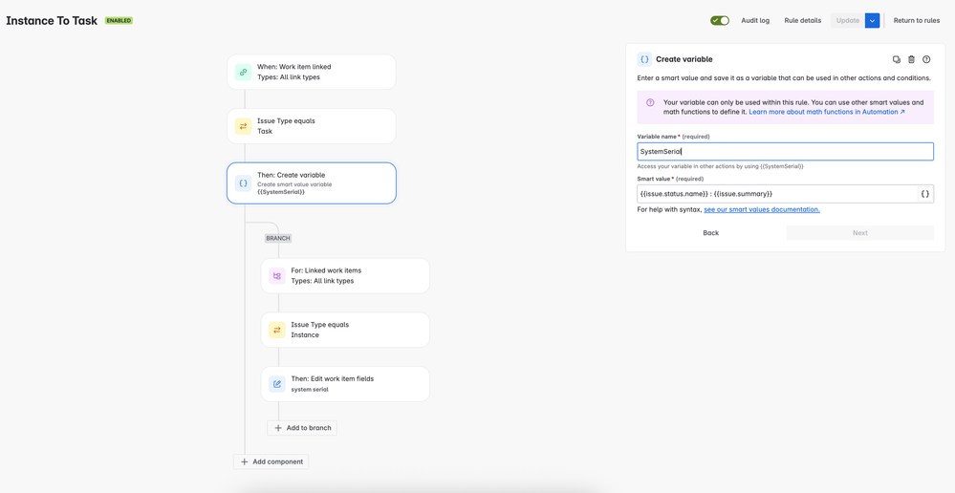The width and height of the screenshot is (955, 493).
Task: Open the Then: Edit work item fields action
Action: click(x=345, y=384)
